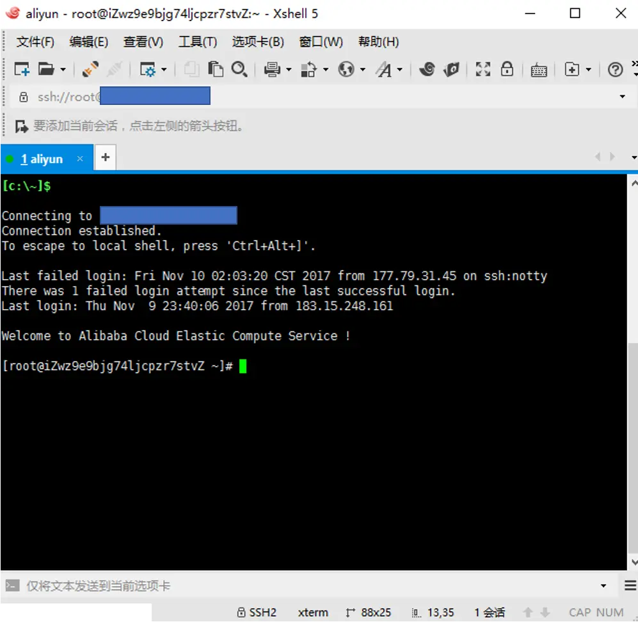Viewport: 638px width, 622px height.
Task: Click SSH2 in the status bar
Action: tap(257, 612)
